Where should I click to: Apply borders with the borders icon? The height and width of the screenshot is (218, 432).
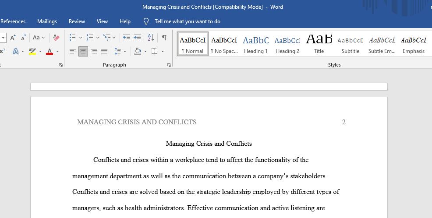click(155, 51)
